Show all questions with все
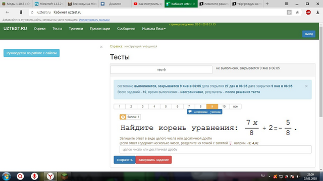Image resolution: width=323 pixels, height=181 pixels. [x=236, y=107]
